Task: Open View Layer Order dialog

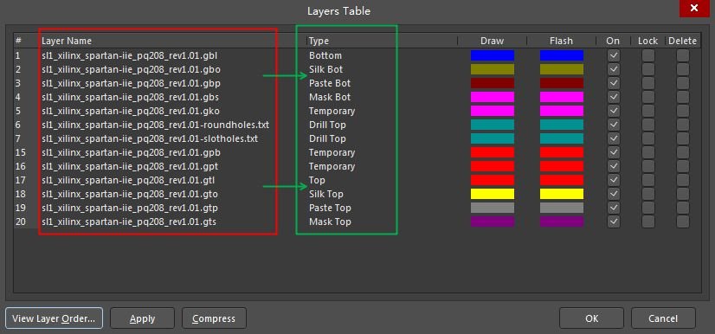Action: [x=54, y=318]
